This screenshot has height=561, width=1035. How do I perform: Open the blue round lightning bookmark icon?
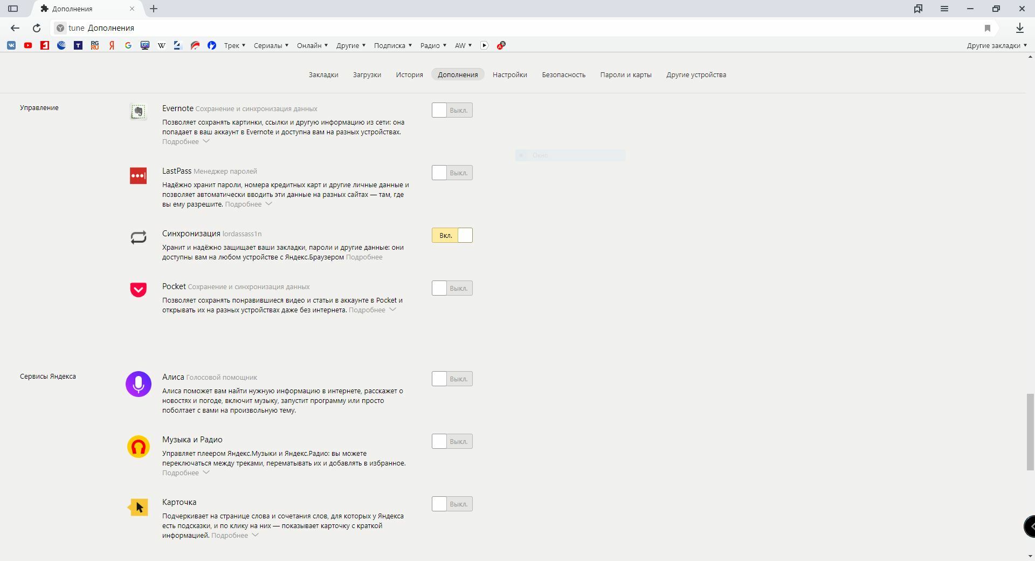pyautogui.click(x=212, y=45)
